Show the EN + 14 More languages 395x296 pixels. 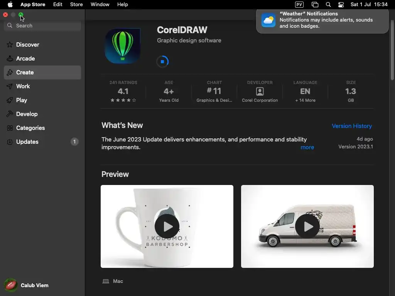305,91
